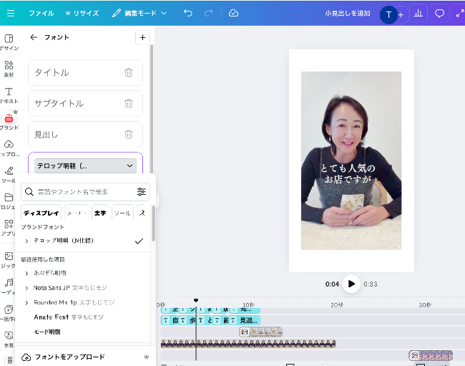The height and width of the screenshot is (366, 465).
Task: Open the 編集モード dropdown
Action: (139, 13)
